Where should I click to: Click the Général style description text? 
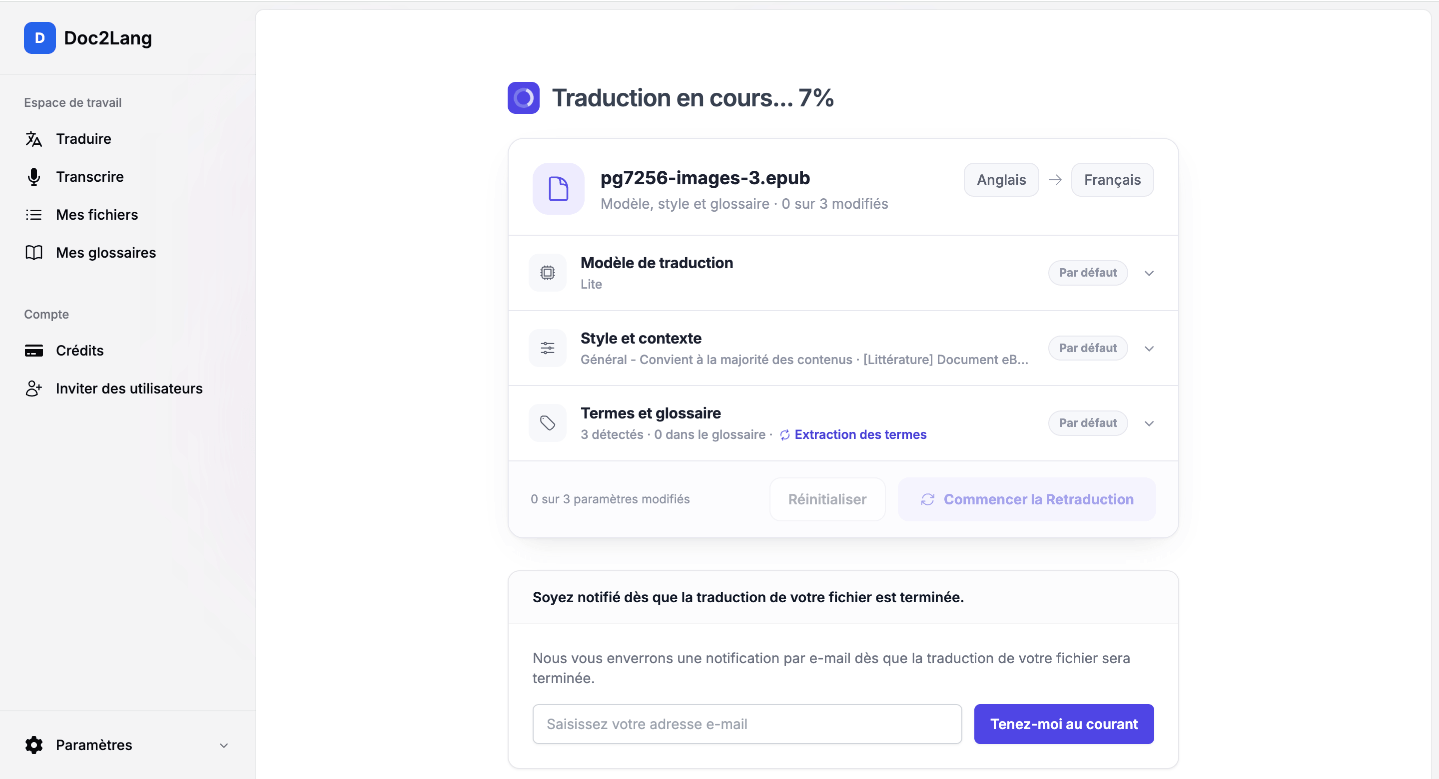pos(804,360)
